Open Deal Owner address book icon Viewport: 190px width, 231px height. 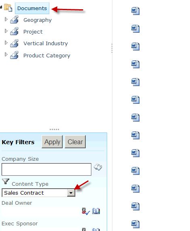96,211
